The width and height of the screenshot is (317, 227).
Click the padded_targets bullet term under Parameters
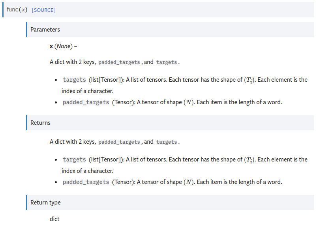[86, 102]
